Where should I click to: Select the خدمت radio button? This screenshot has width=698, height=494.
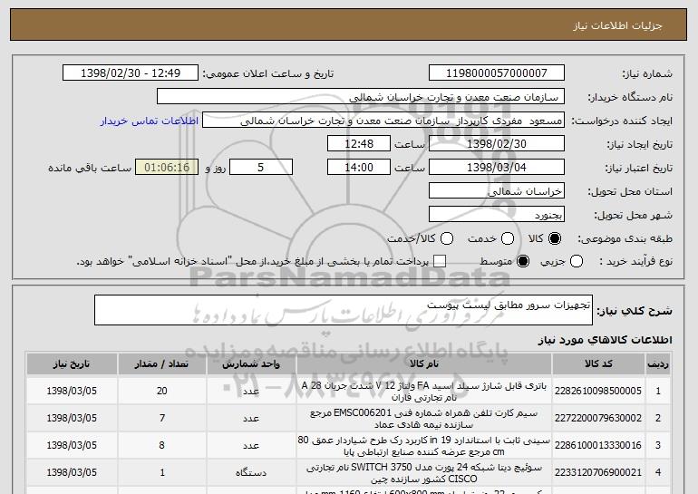[x=508, y=239]
